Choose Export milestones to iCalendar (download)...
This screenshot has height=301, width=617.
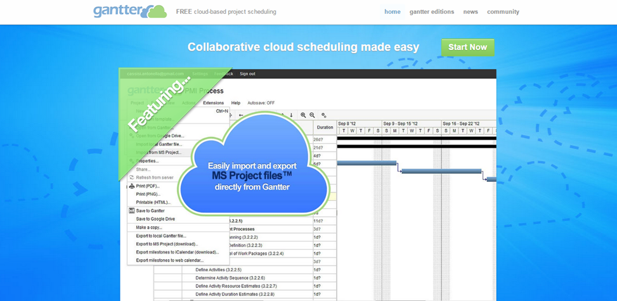click(179, 252)
